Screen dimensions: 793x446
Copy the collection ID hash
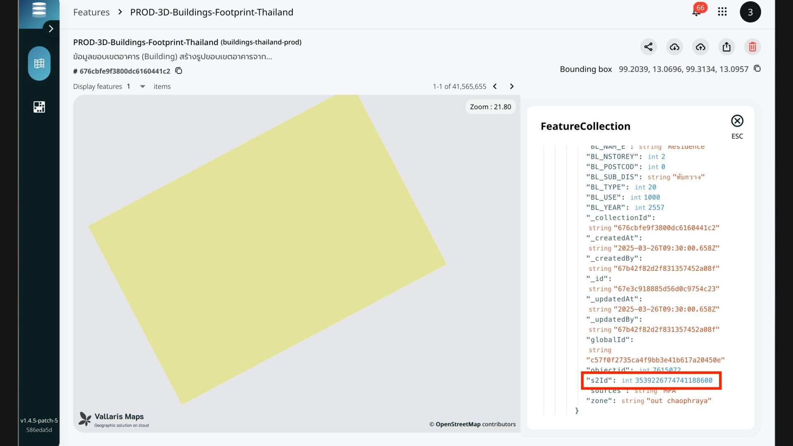(x=179, y=71)
